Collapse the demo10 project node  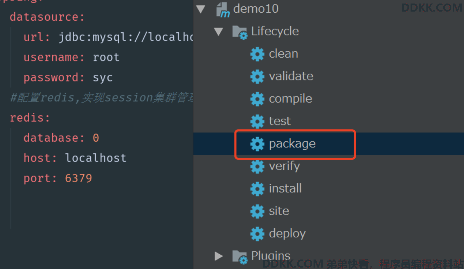tap(201, 9)
